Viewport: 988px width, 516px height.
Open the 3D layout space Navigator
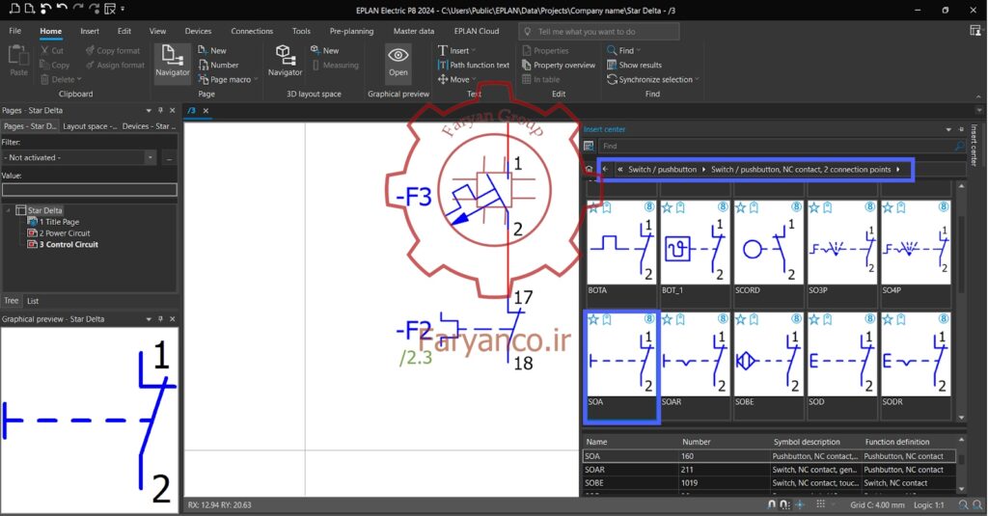tap(285, 62)
